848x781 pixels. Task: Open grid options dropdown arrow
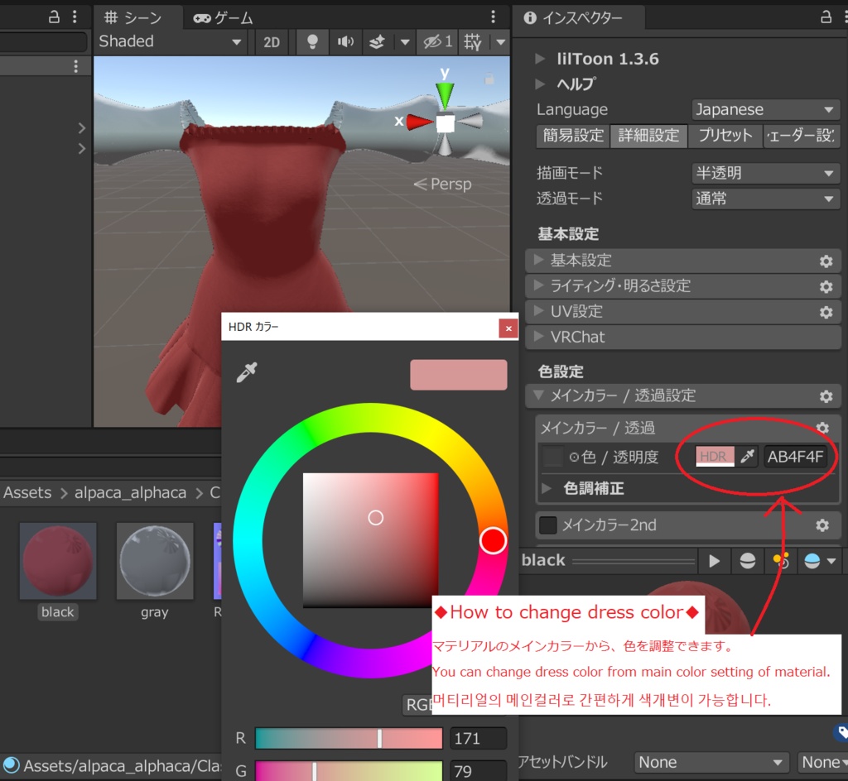[501, 41]
